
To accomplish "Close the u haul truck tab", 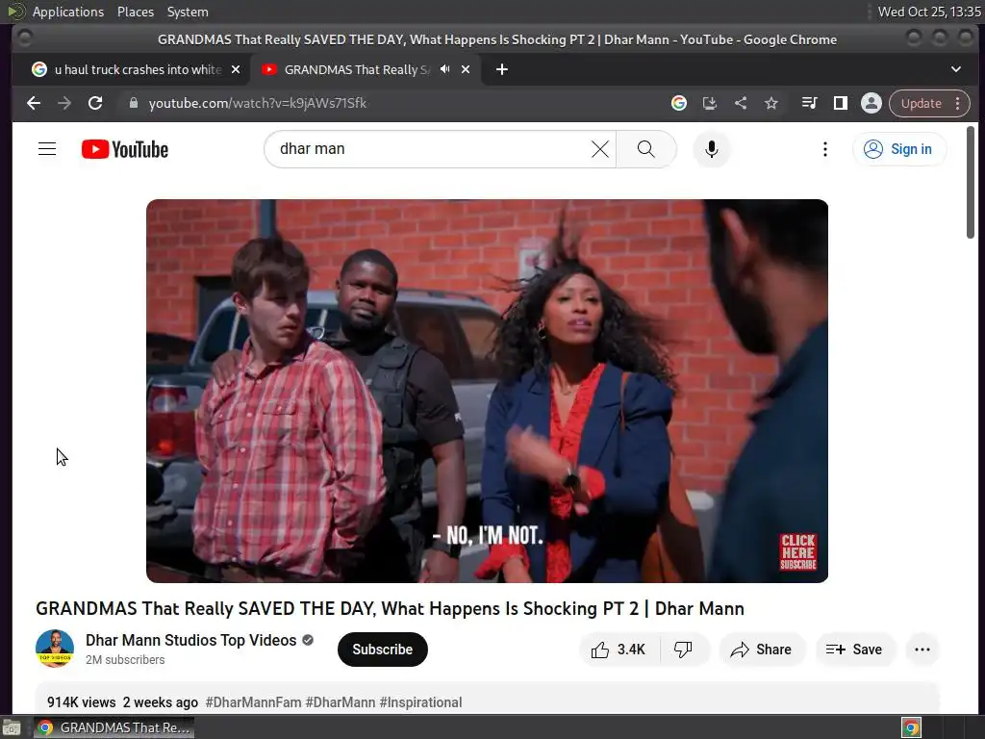I will tap(236, 69).
